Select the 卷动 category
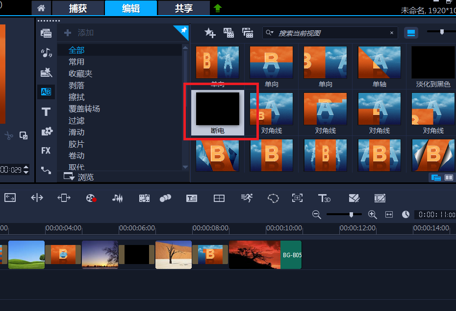456x311 pixels. click(76, 156)
